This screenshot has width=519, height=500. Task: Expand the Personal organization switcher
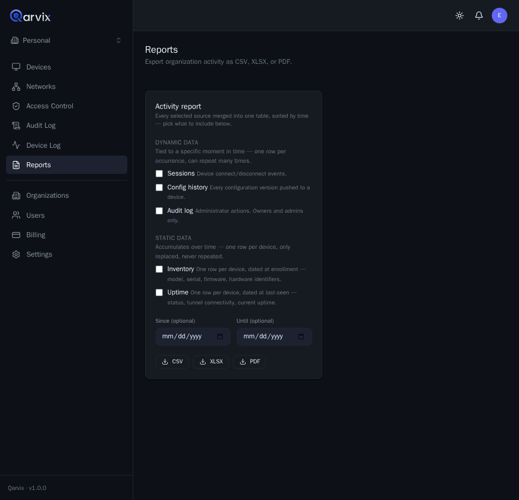point(67,41)
